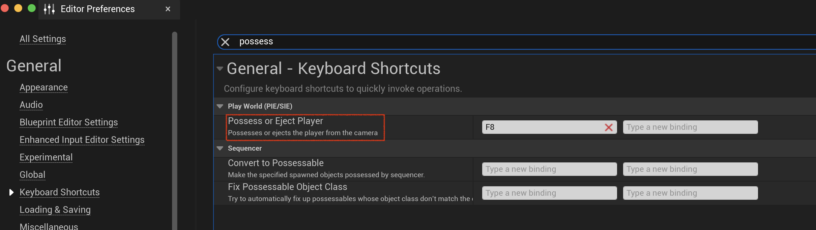This screenshot has height=230, width=816.
Task: Open the Appearance settings
Action: click(43, 87)
